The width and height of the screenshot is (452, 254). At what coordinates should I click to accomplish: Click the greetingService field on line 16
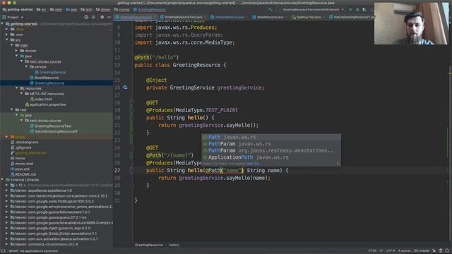240,87
